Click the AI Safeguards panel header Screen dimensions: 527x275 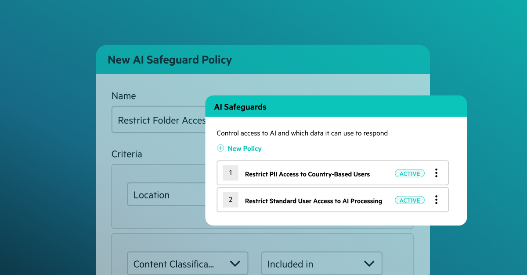point(336,106)
